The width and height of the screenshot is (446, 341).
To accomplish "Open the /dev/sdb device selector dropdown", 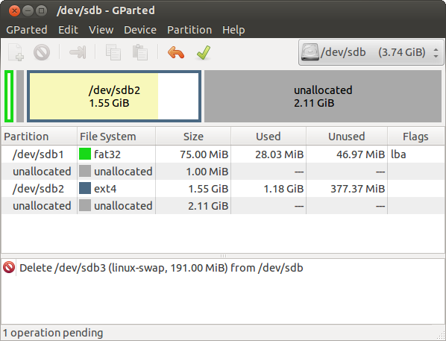I will 371,52.
